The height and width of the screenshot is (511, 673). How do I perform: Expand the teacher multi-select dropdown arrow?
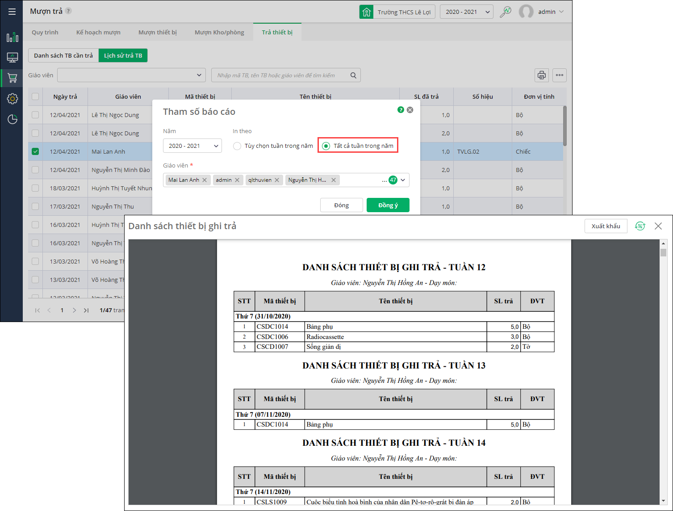pos(403,180)
